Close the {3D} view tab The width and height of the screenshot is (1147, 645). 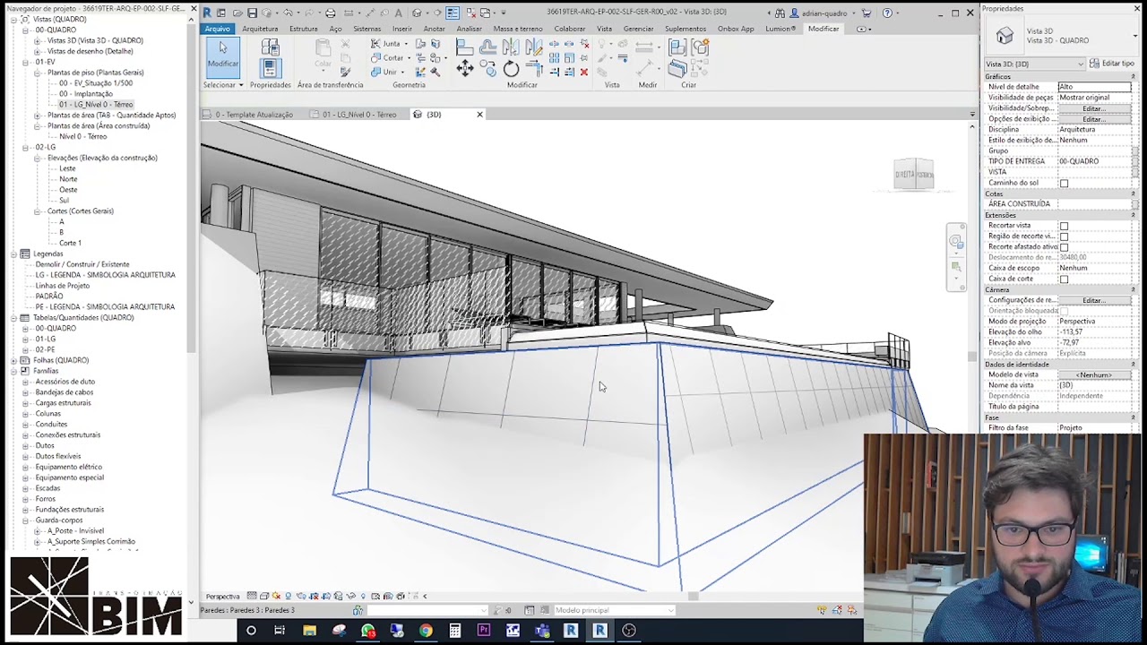tap(479, 115)
